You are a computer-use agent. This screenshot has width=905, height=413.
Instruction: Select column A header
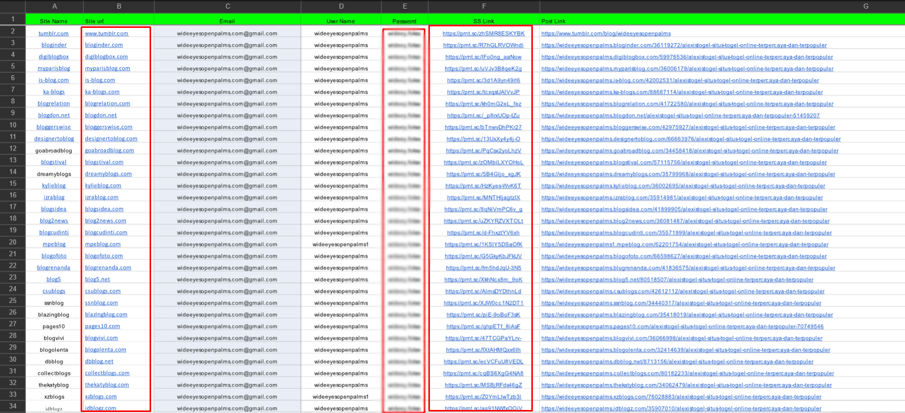(x=54, y=6)
